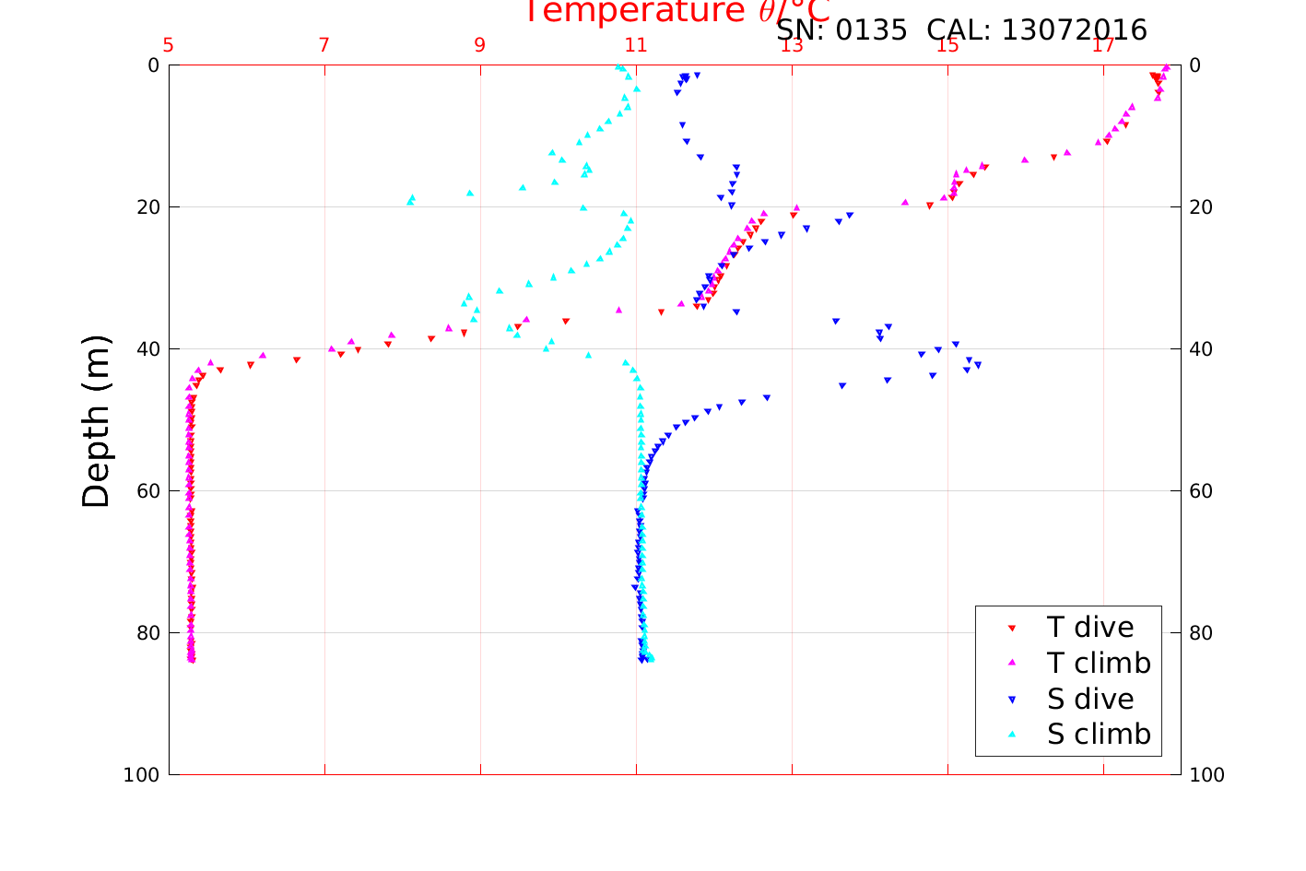Screen dimensions: 1306x871
Task: Click the magenta T climb legend marker
Action: pos(1011,663)
